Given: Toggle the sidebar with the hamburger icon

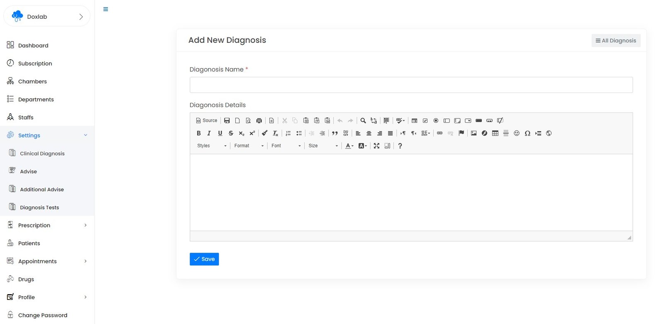Looking at the screenshot, I should coord(106,9).
